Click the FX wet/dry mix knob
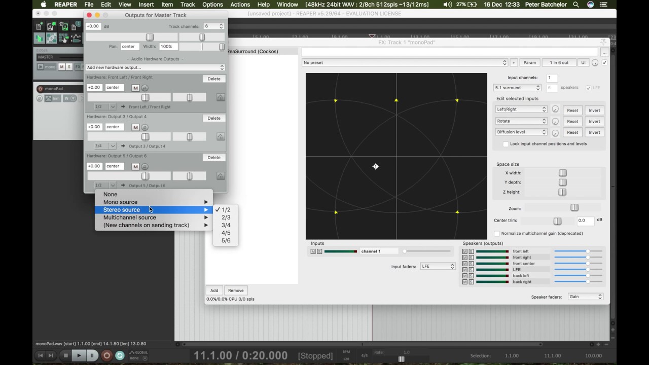Screen dimensions: 649x365 (x=595, y=63)
